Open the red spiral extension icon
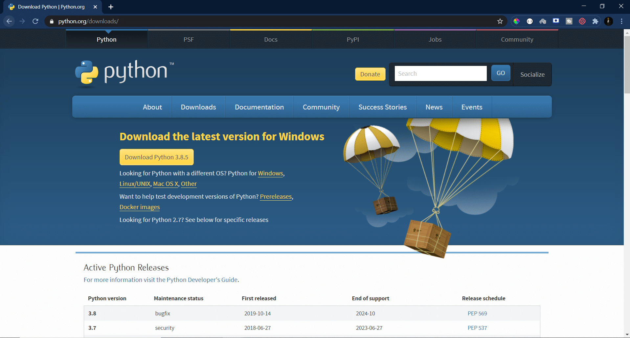The image size is (630, 338). pos(582,21)
